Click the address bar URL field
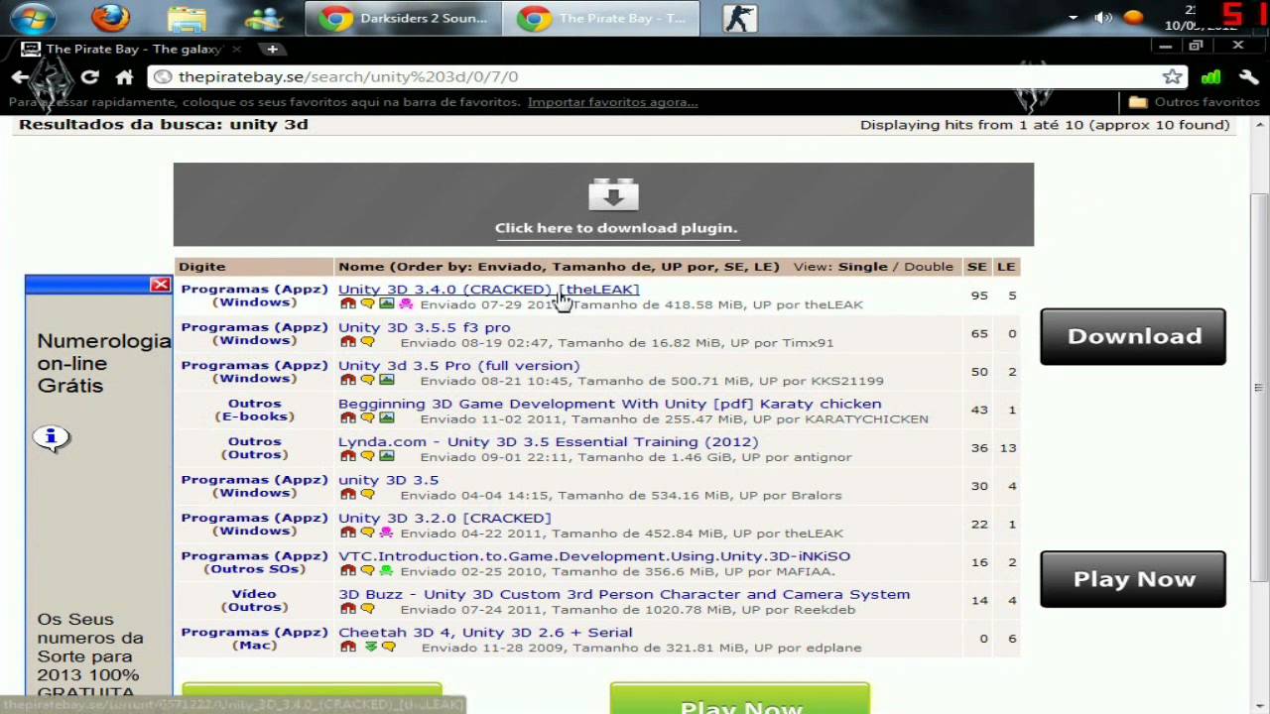The height and width of the screenshot is (714, 1270). coord(655,76)
